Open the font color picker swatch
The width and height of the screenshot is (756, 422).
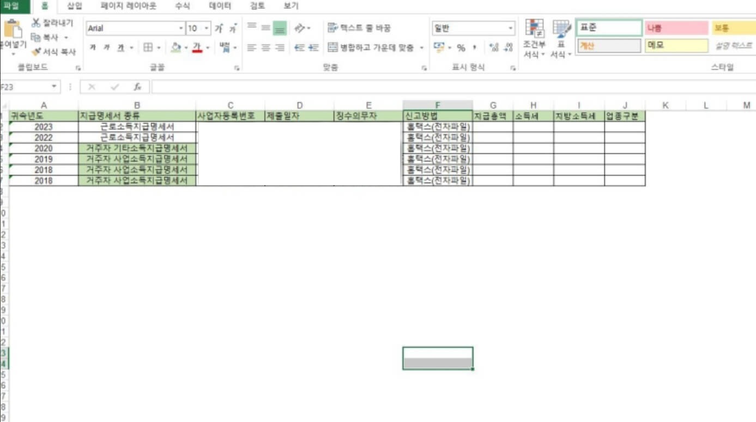click(198, 46)
